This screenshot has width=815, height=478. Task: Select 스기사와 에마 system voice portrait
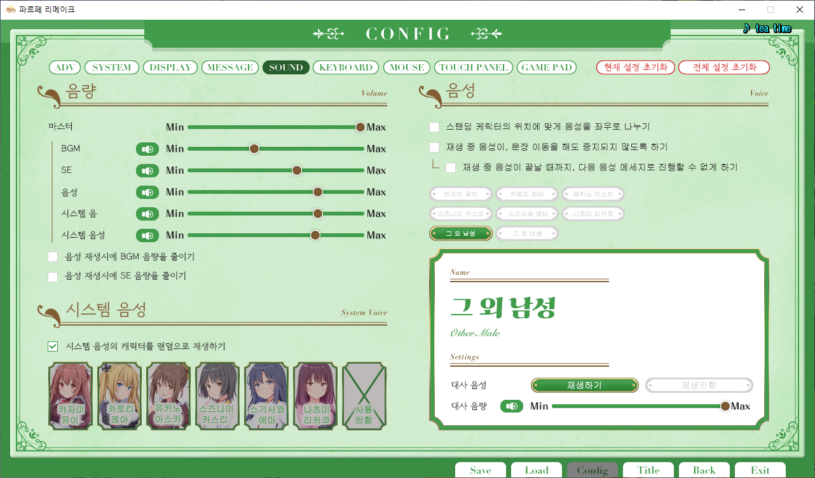pos(266,396)
